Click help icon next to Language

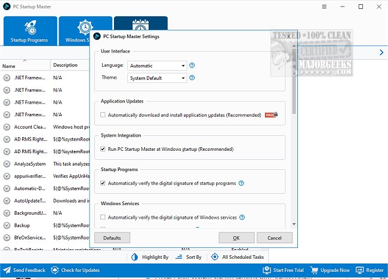[192, 65]
